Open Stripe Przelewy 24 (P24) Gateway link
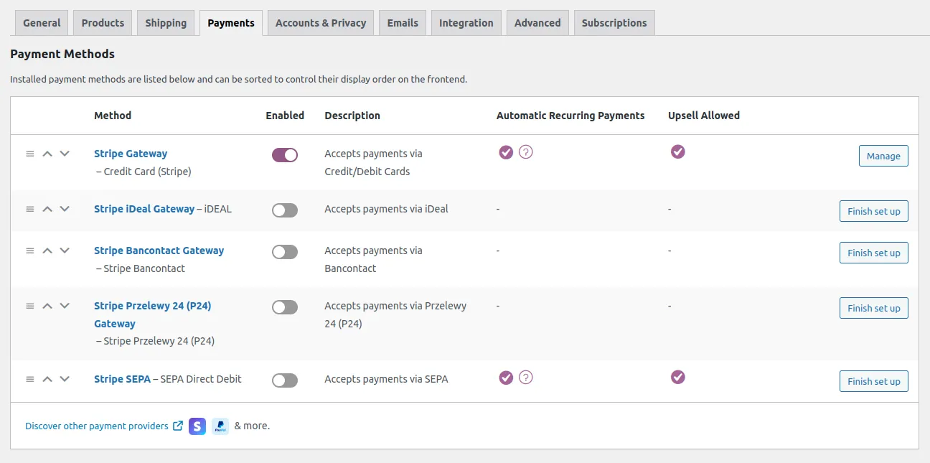The image size is (930, 463). click(x=152, y=314)
